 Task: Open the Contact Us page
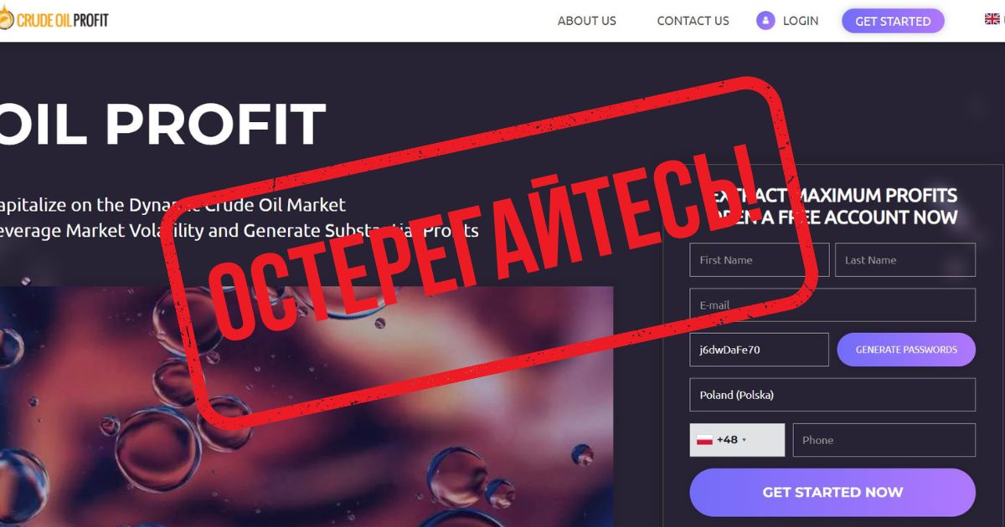(693, 21)
